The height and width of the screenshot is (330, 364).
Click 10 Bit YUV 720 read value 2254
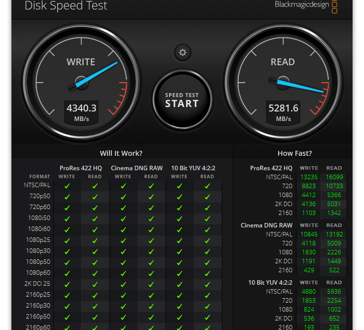(334, 301)
